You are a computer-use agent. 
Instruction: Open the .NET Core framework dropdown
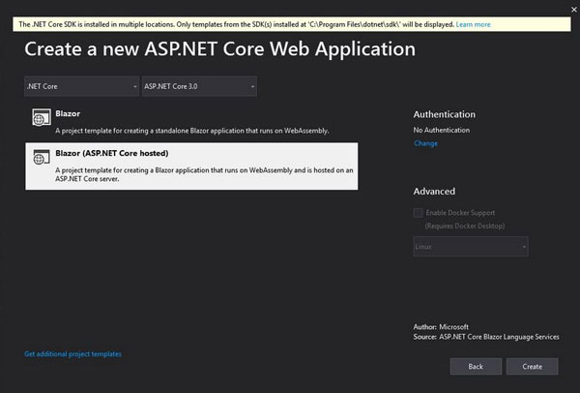[81, 87]
